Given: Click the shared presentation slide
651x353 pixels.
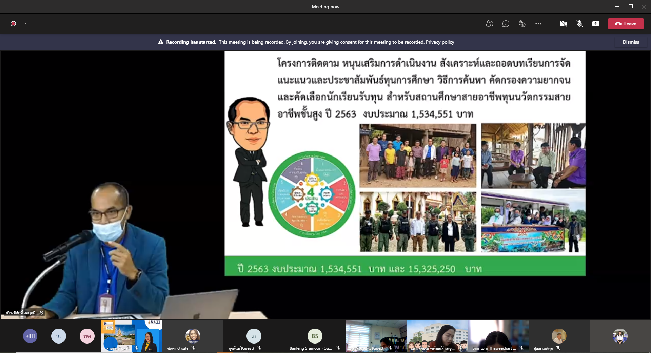Looking at the screenshot, I should coord(405,163).
